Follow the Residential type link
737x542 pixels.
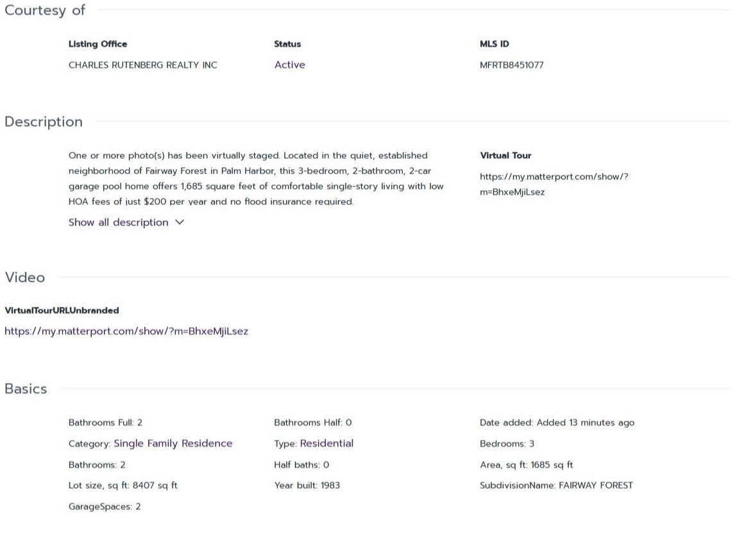pos(326,443)
